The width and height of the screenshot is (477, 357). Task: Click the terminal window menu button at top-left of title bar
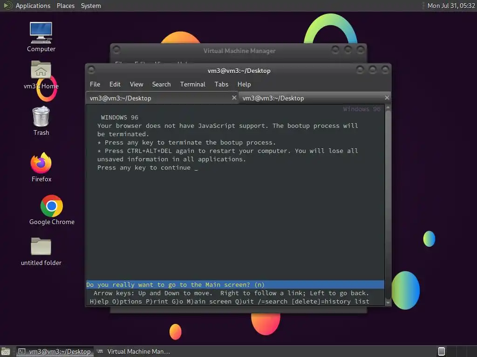pos(91,70)
